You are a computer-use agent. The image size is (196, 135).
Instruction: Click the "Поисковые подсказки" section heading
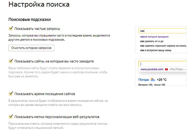pos(30,20)
